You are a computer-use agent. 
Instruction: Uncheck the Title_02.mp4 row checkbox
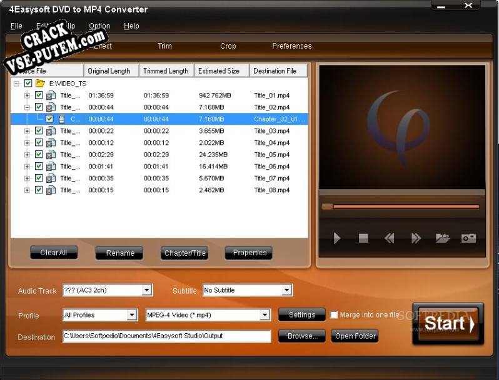[x=39, y=107]
